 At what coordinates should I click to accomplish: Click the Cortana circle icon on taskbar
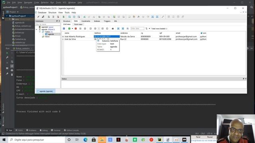[69, 139]
